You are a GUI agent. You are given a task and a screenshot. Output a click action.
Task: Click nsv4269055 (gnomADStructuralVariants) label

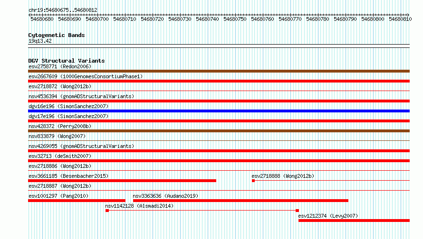(x=81, y=146)
